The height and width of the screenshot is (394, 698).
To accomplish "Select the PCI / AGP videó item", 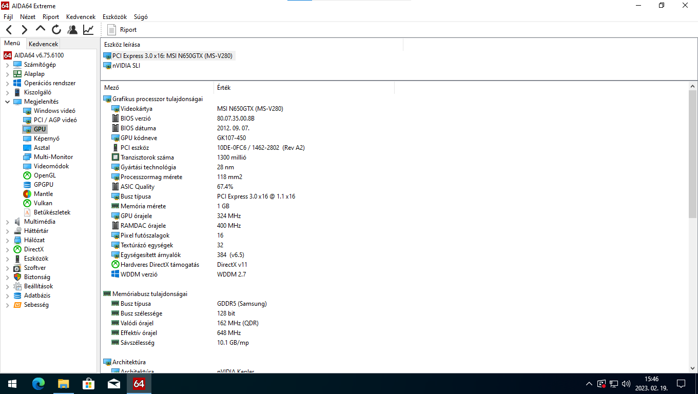I will point(55,120).
